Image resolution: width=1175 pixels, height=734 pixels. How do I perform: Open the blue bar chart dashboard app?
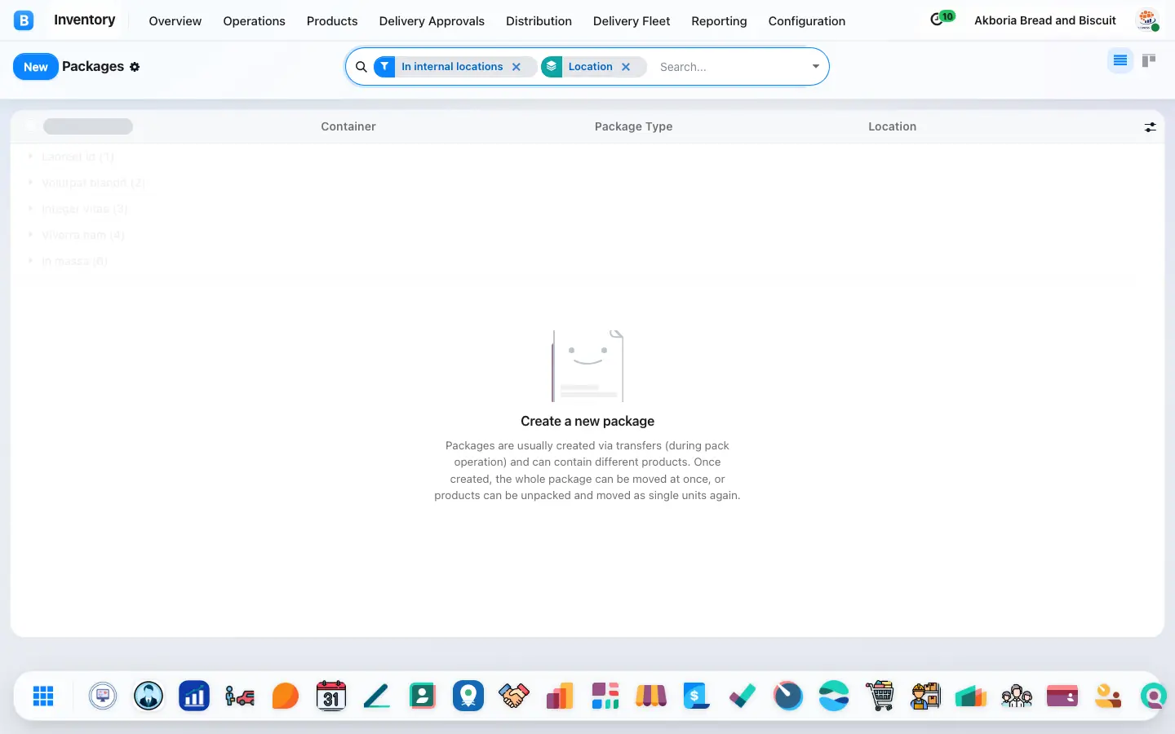point(194,696)
